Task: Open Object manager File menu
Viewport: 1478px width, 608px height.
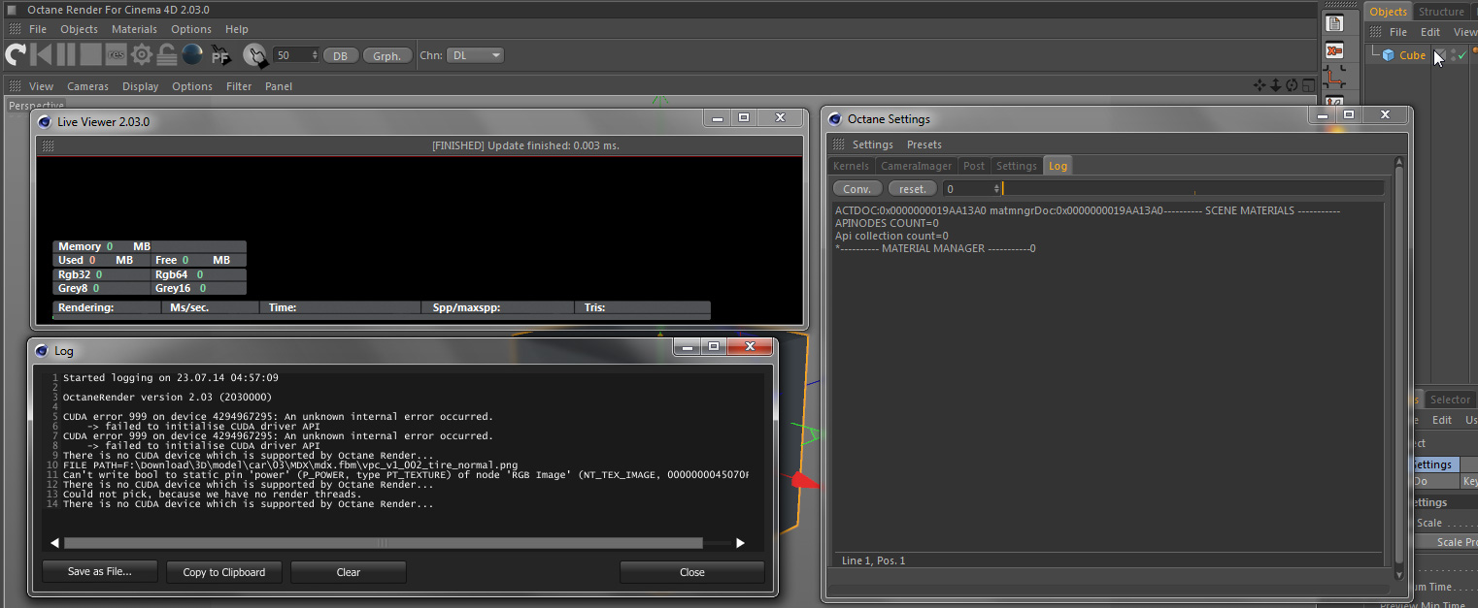Action: pyautogui.click(x=1397, y=32)
